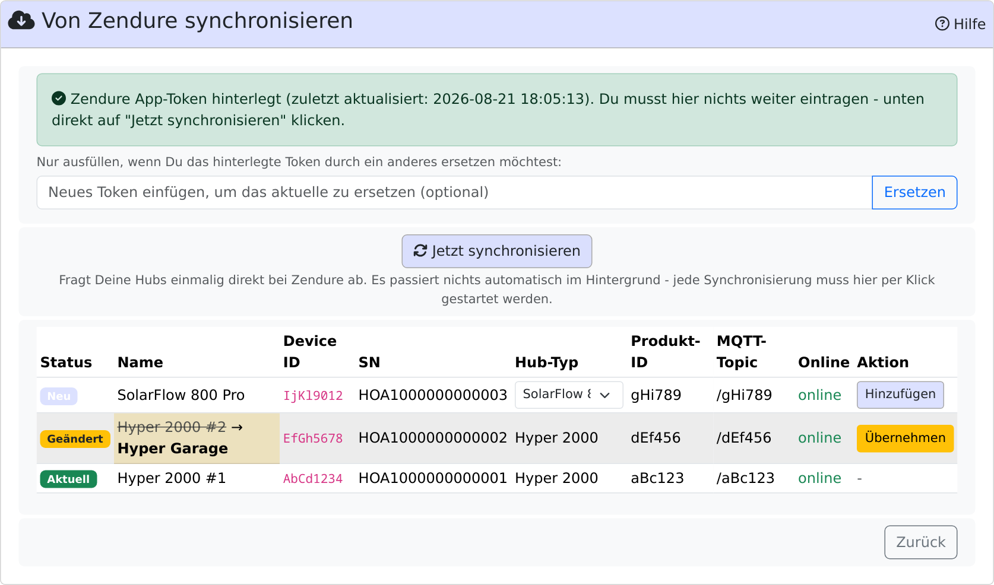Click product ID dEf456

(656, 438)
